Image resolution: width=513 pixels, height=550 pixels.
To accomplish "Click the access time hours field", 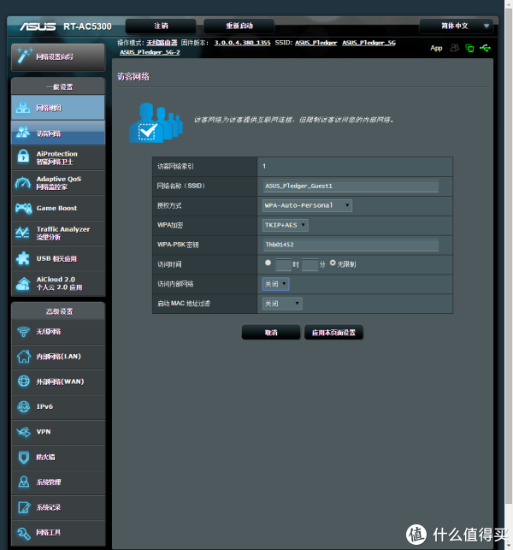I will (283, 264).
